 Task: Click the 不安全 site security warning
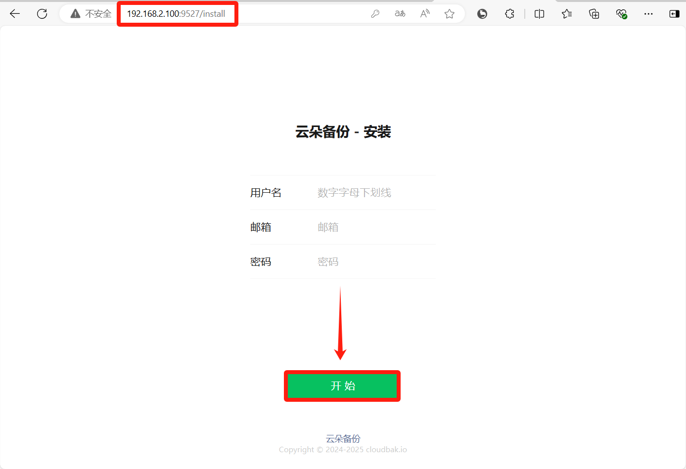coord(91,14)
